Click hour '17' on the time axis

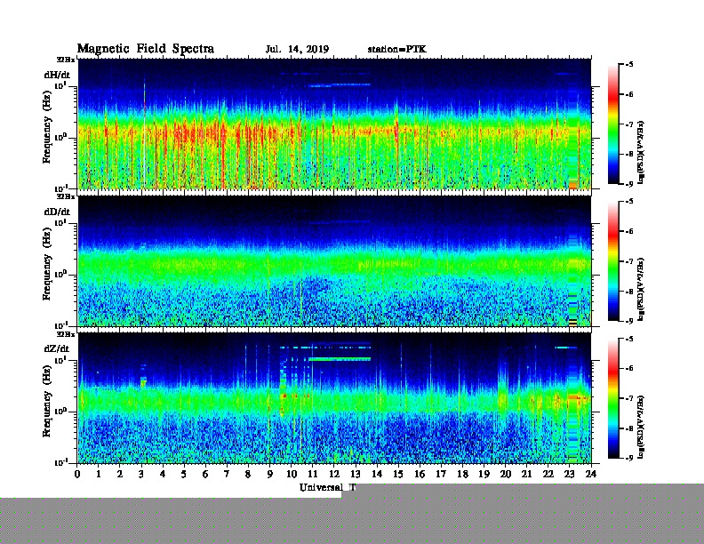click(x=442, y=474)
